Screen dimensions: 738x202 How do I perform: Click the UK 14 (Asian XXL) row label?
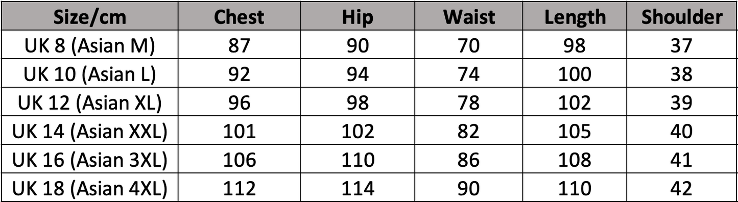pyautogui.click(x=89, y=131)
